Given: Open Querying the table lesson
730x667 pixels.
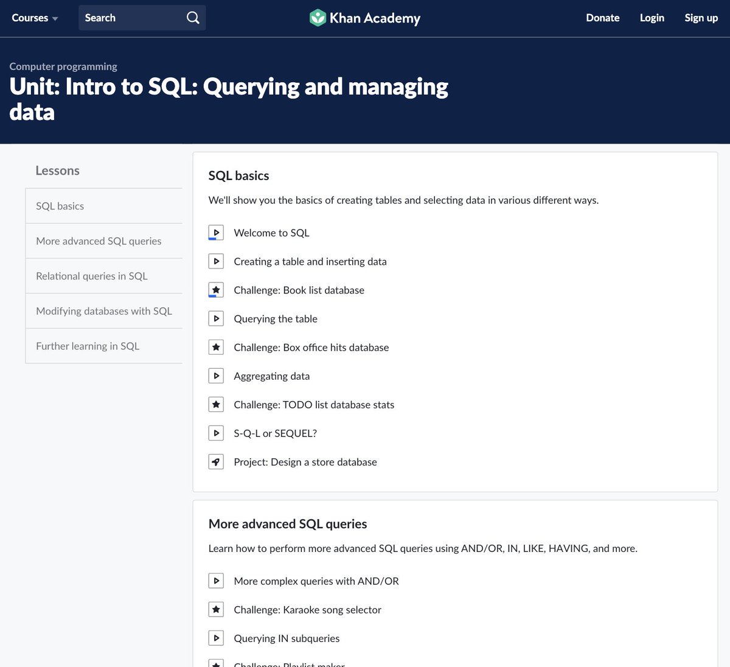Looking at the screenshot, I should tap(276, 318).
